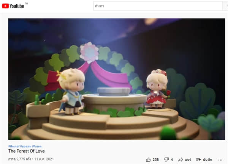
Task: Open sharing via the แชร์ label
Action: [x=188, y=160]
